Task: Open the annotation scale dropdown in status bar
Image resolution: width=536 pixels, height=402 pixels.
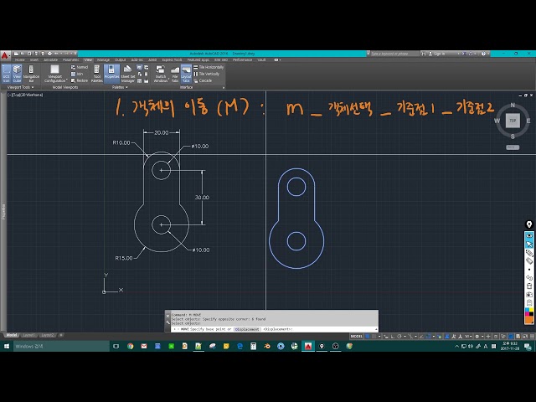Action: tap(467, 337)
